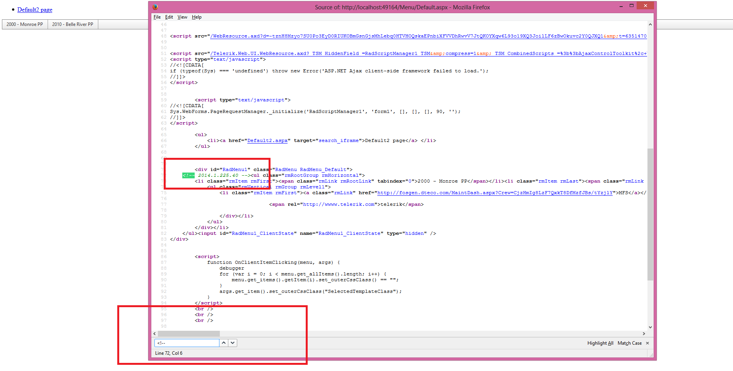Open the Default2.aspx href link in the source
This screenshot has width=733, height=371.
click(x=267, y=140)
